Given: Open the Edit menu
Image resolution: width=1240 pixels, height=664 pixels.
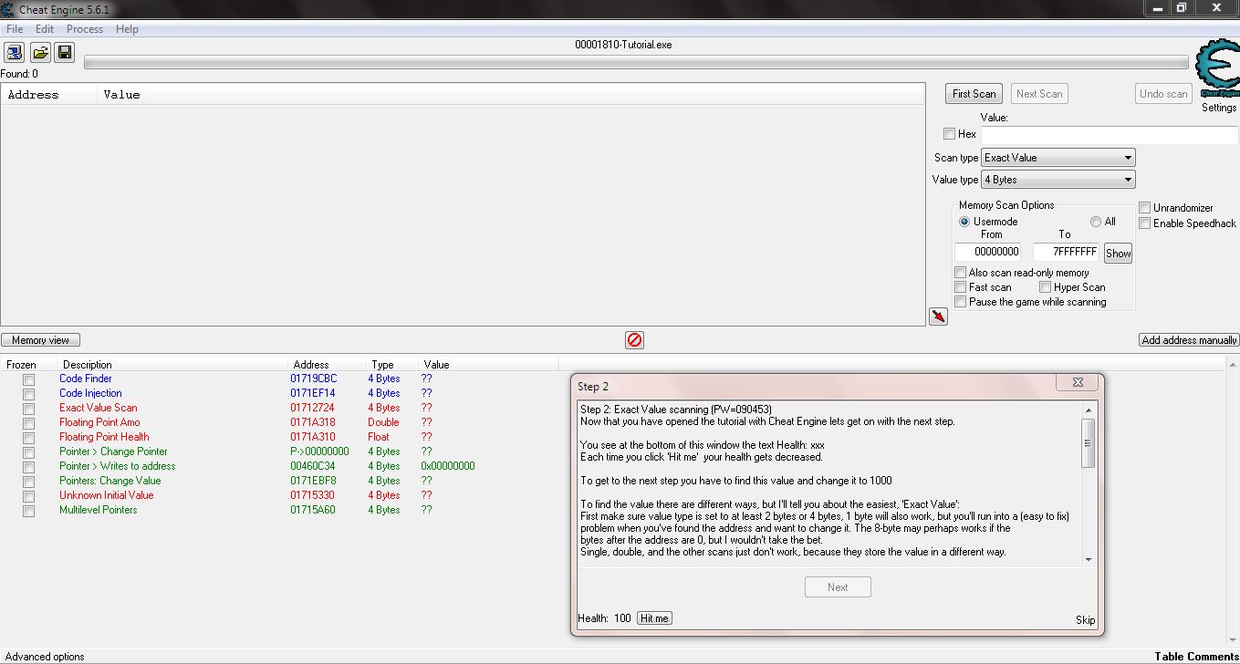Looking at the screenshot, I should [x=45, y=29].
